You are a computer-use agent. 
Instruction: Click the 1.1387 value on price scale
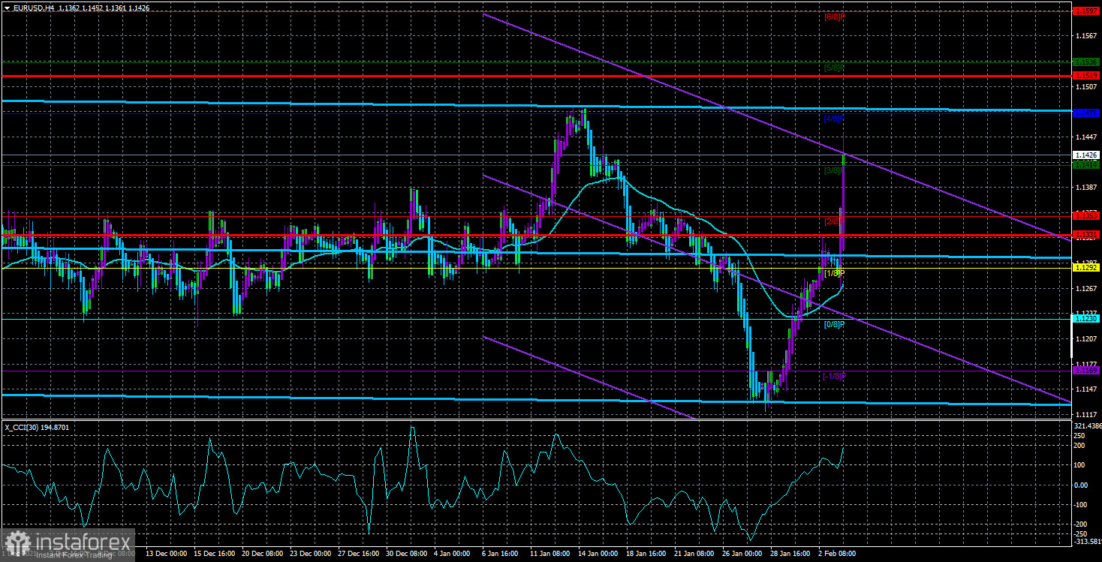1086,188
